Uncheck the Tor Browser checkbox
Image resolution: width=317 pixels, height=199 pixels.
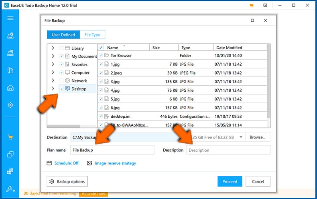101,55
